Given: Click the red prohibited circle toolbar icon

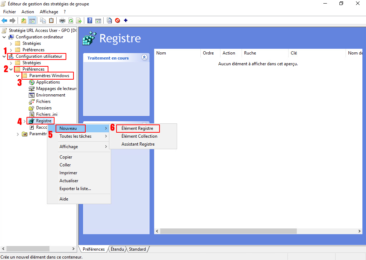Looking at the screenshot, I should pos(118,20).
